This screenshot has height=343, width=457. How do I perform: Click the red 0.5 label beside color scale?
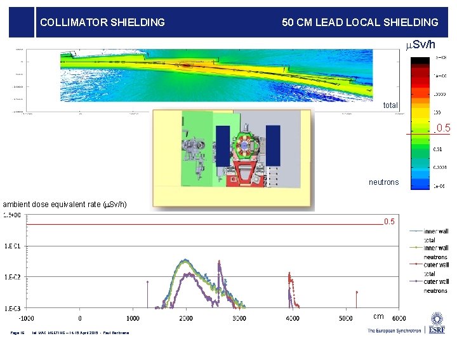coord(443,128)
